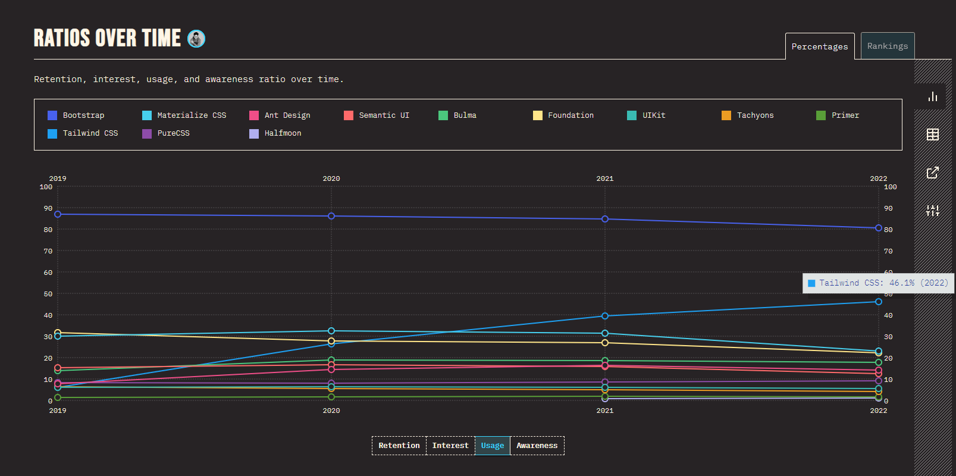Click Bootstrap's 2020 data point
This screenshot has width=956, height=476.
click(331, 216)
